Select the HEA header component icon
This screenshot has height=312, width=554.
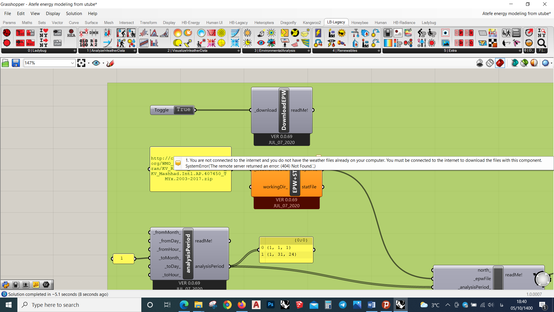pos(71,33)
